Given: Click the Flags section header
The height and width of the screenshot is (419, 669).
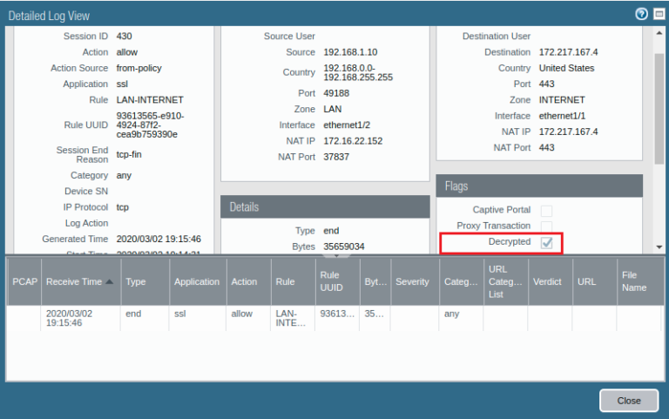Looking at the screenshot, I should coord(539,186).
